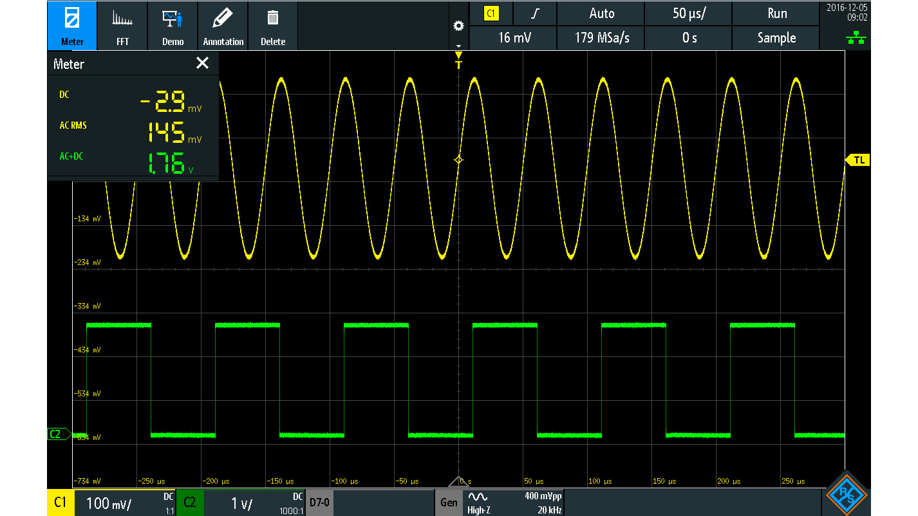Select the Annotation pencil tool
The height and width of the screenshot is (516, 918).
pyautogui.click(x=223, y=26)
